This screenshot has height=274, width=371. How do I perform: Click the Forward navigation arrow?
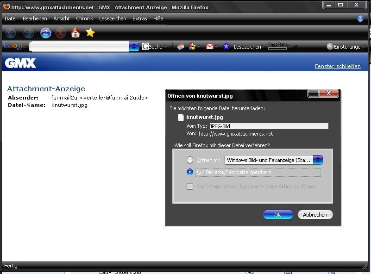[x=29, y=33]
